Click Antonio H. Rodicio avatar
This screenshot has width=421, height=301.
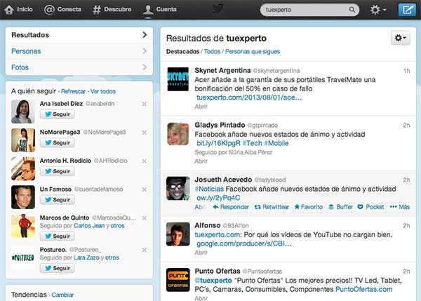(x=23, y=168)
